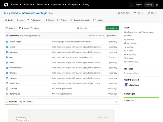Expand the Enterprise menu

(x=74, y=5)
